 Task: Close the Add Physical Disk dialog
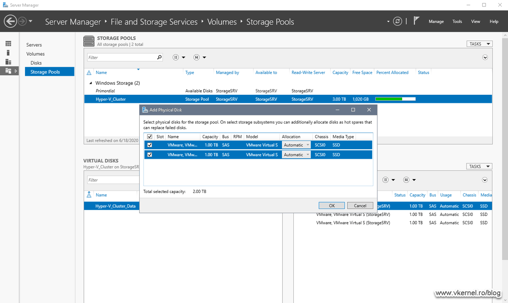[369, 110]
